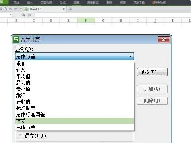Choose 最小值 from the function list
Viewport: 191px width, 143px height.
tap(74, 89)
